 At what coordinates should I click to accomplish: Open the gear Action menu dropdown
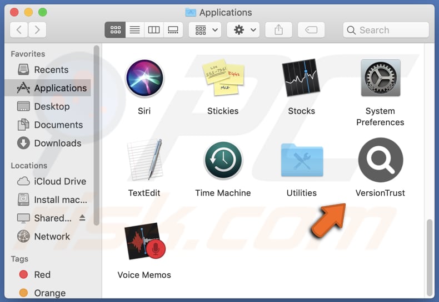pyautogui.click(x=243, y=30)
